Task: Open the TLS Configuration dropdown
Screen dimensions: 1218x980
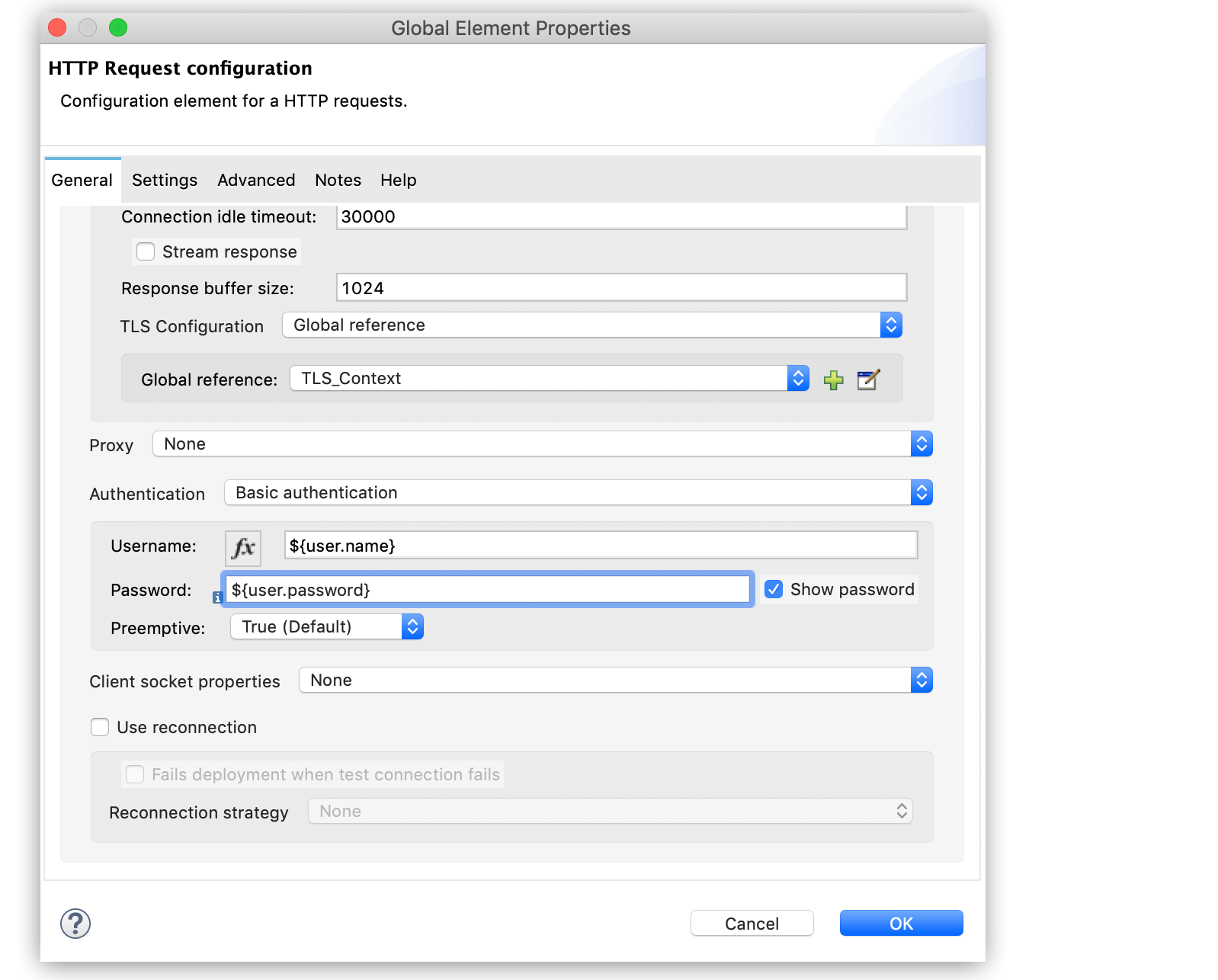Action: 591,325
